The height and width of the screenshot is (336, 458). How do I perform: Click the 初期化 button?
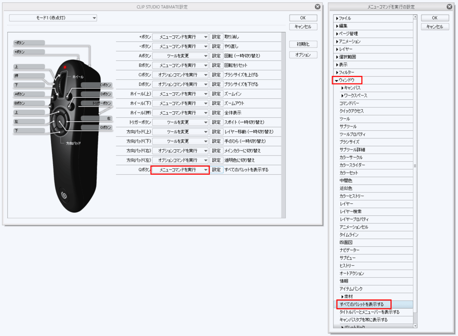tap(303, 44)
